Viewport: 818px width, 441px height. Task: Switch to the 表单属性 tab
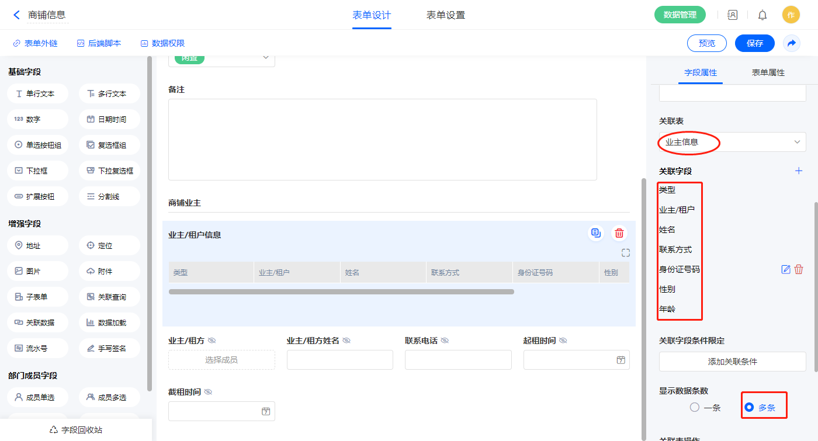[x=768, y=72]
